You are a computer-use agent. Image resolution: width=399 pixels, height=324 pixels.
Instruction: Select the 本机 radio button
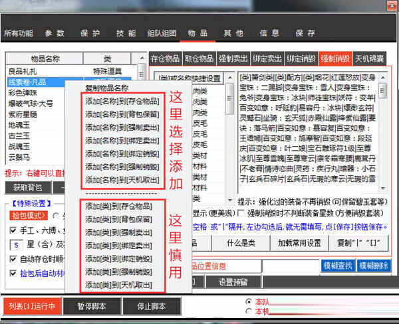click(249, 311)
